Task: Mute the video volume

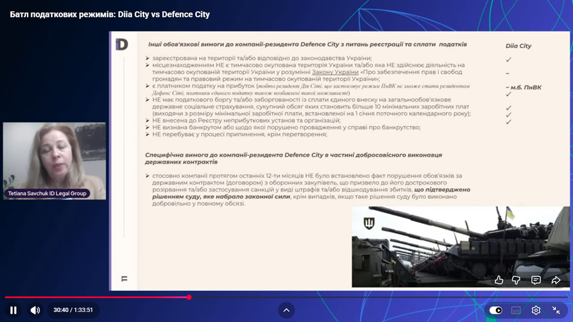Action: (35, 310)
